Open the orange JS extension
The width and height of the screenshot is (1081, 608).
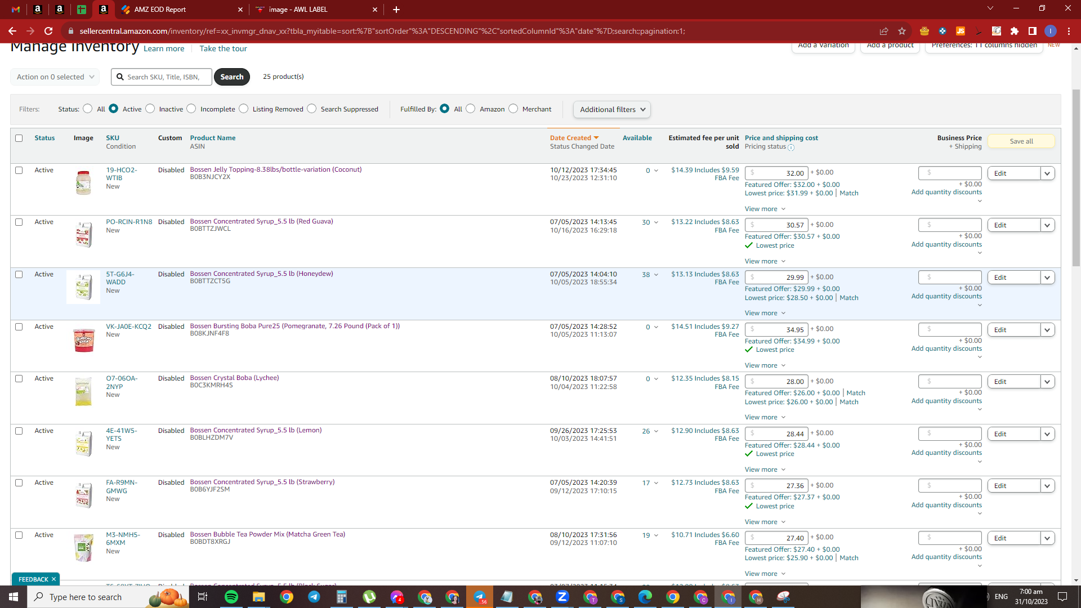pyautogui.click(x=961, y=31)
